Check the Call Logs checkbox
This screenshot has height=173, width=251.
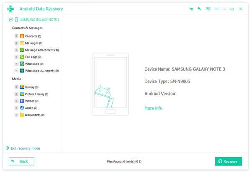pyautogui.click(x=16, y=57)
